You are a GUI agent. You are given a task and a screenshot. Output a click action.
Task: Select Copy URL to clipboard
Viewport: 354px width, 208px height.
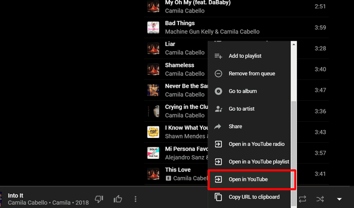pyautogui.click(x=249, y=197)
